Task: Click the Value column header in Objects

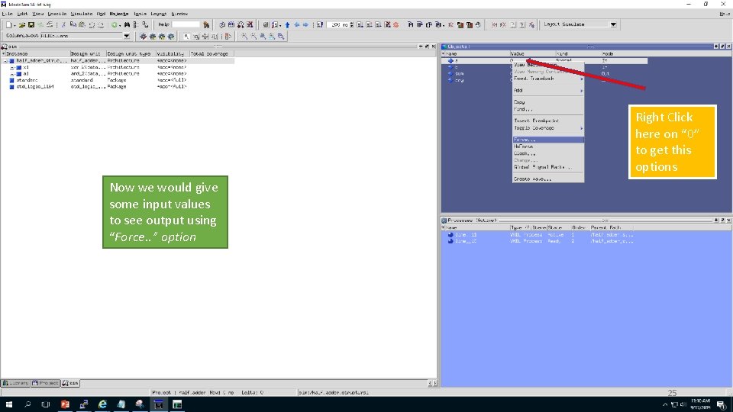Action: click(x=532, y=53)
